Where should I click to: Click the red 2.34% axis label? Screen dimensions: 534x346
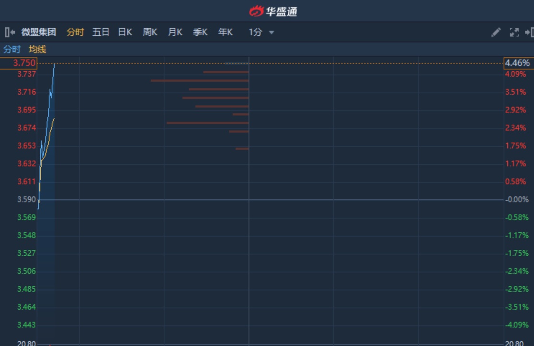(516, 128)
